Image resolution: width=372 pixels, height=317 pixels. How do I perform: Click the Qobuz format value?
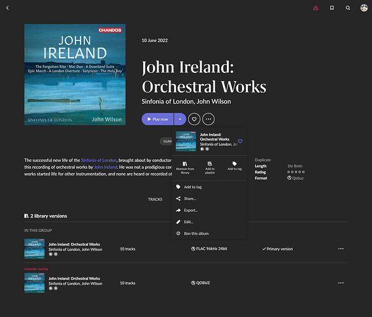pos(295,178)
